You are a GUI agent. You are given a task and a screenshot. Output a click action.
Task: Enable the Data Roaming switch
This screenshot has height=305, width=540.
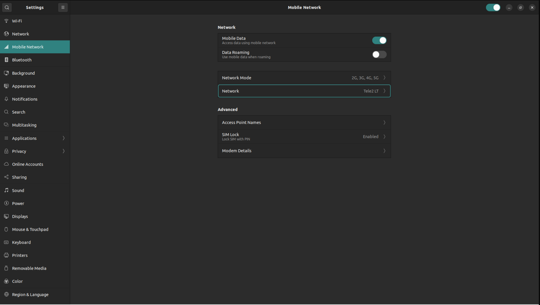pyautogui.click(x=379, y=55)
